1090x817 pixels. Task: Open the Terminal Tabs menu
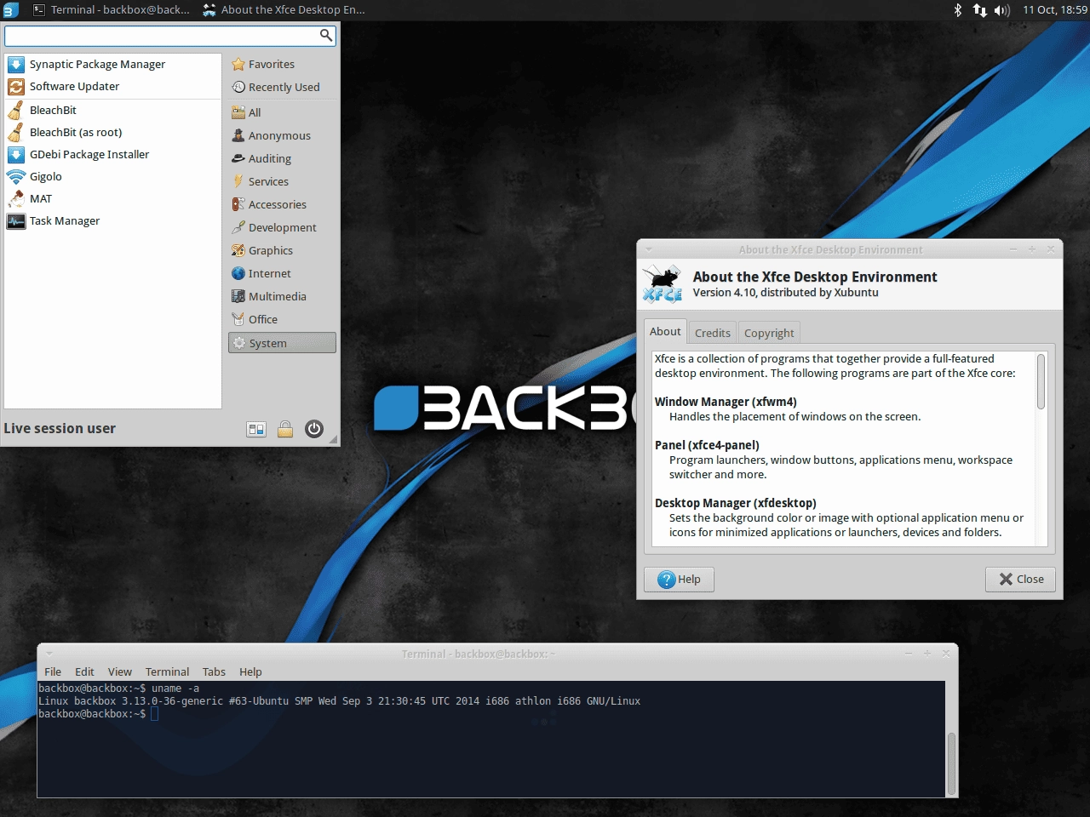tap(214, 671)
